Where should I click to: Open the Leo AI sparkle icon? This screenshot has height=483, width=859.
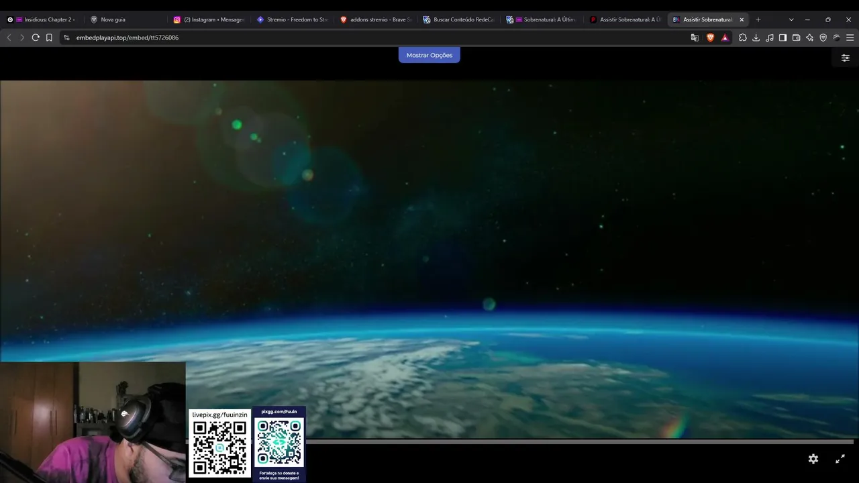coord(810,38)
